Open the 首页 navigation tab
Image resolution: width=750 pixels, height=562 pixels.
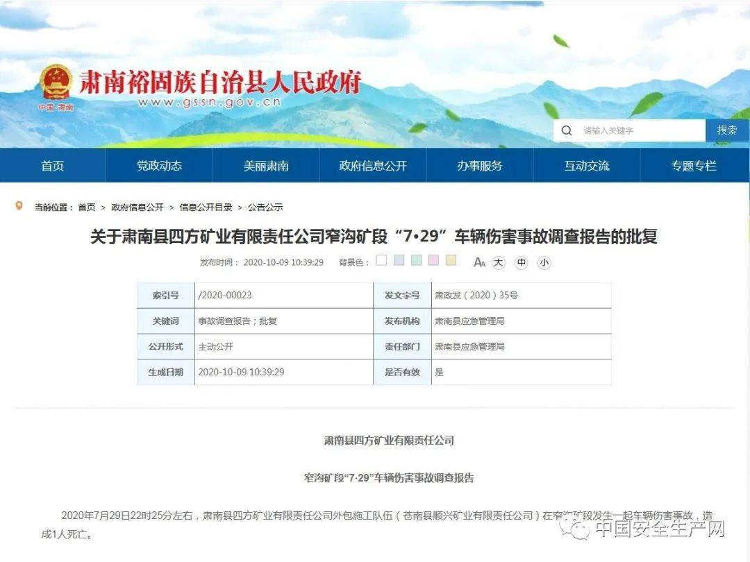[x=53, y=166]
